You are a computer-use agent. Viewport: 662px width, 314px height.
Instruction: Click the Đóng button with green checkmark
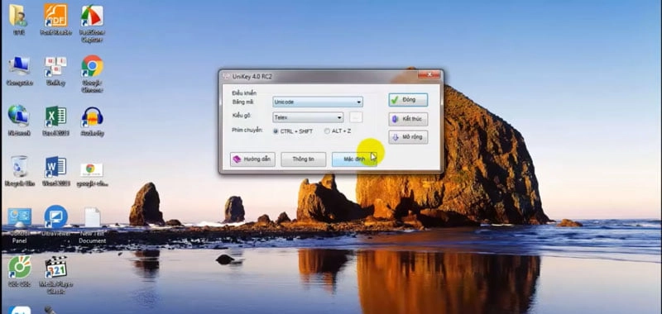(408, 100)
